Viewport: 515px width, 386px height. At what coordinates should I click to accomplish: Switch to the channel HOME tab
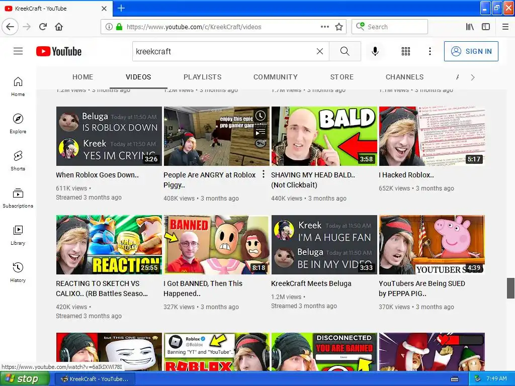click(83, 77)
